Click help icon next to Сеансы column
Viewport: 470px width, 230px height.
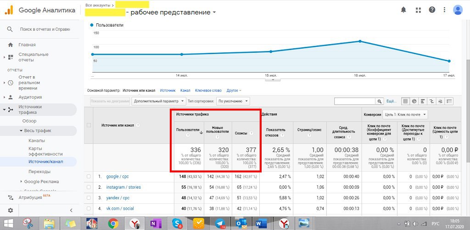click(251, 133)
